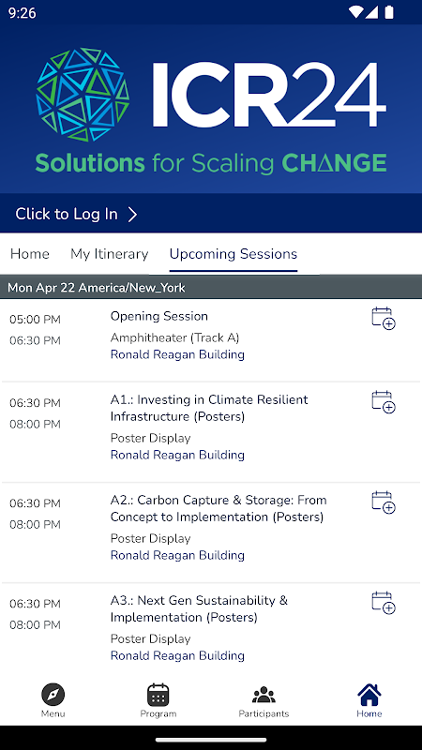Switch to the Home tab

click(x=30, y=254)
